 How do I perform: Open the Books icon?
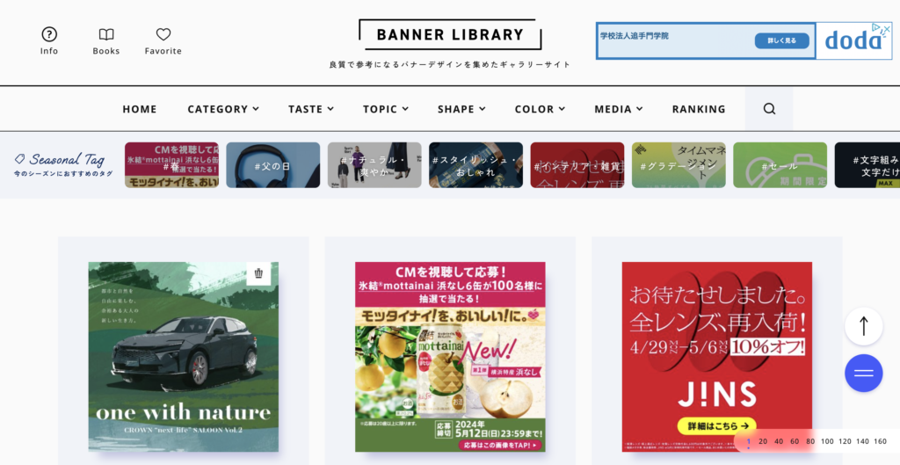pos(106,34)
